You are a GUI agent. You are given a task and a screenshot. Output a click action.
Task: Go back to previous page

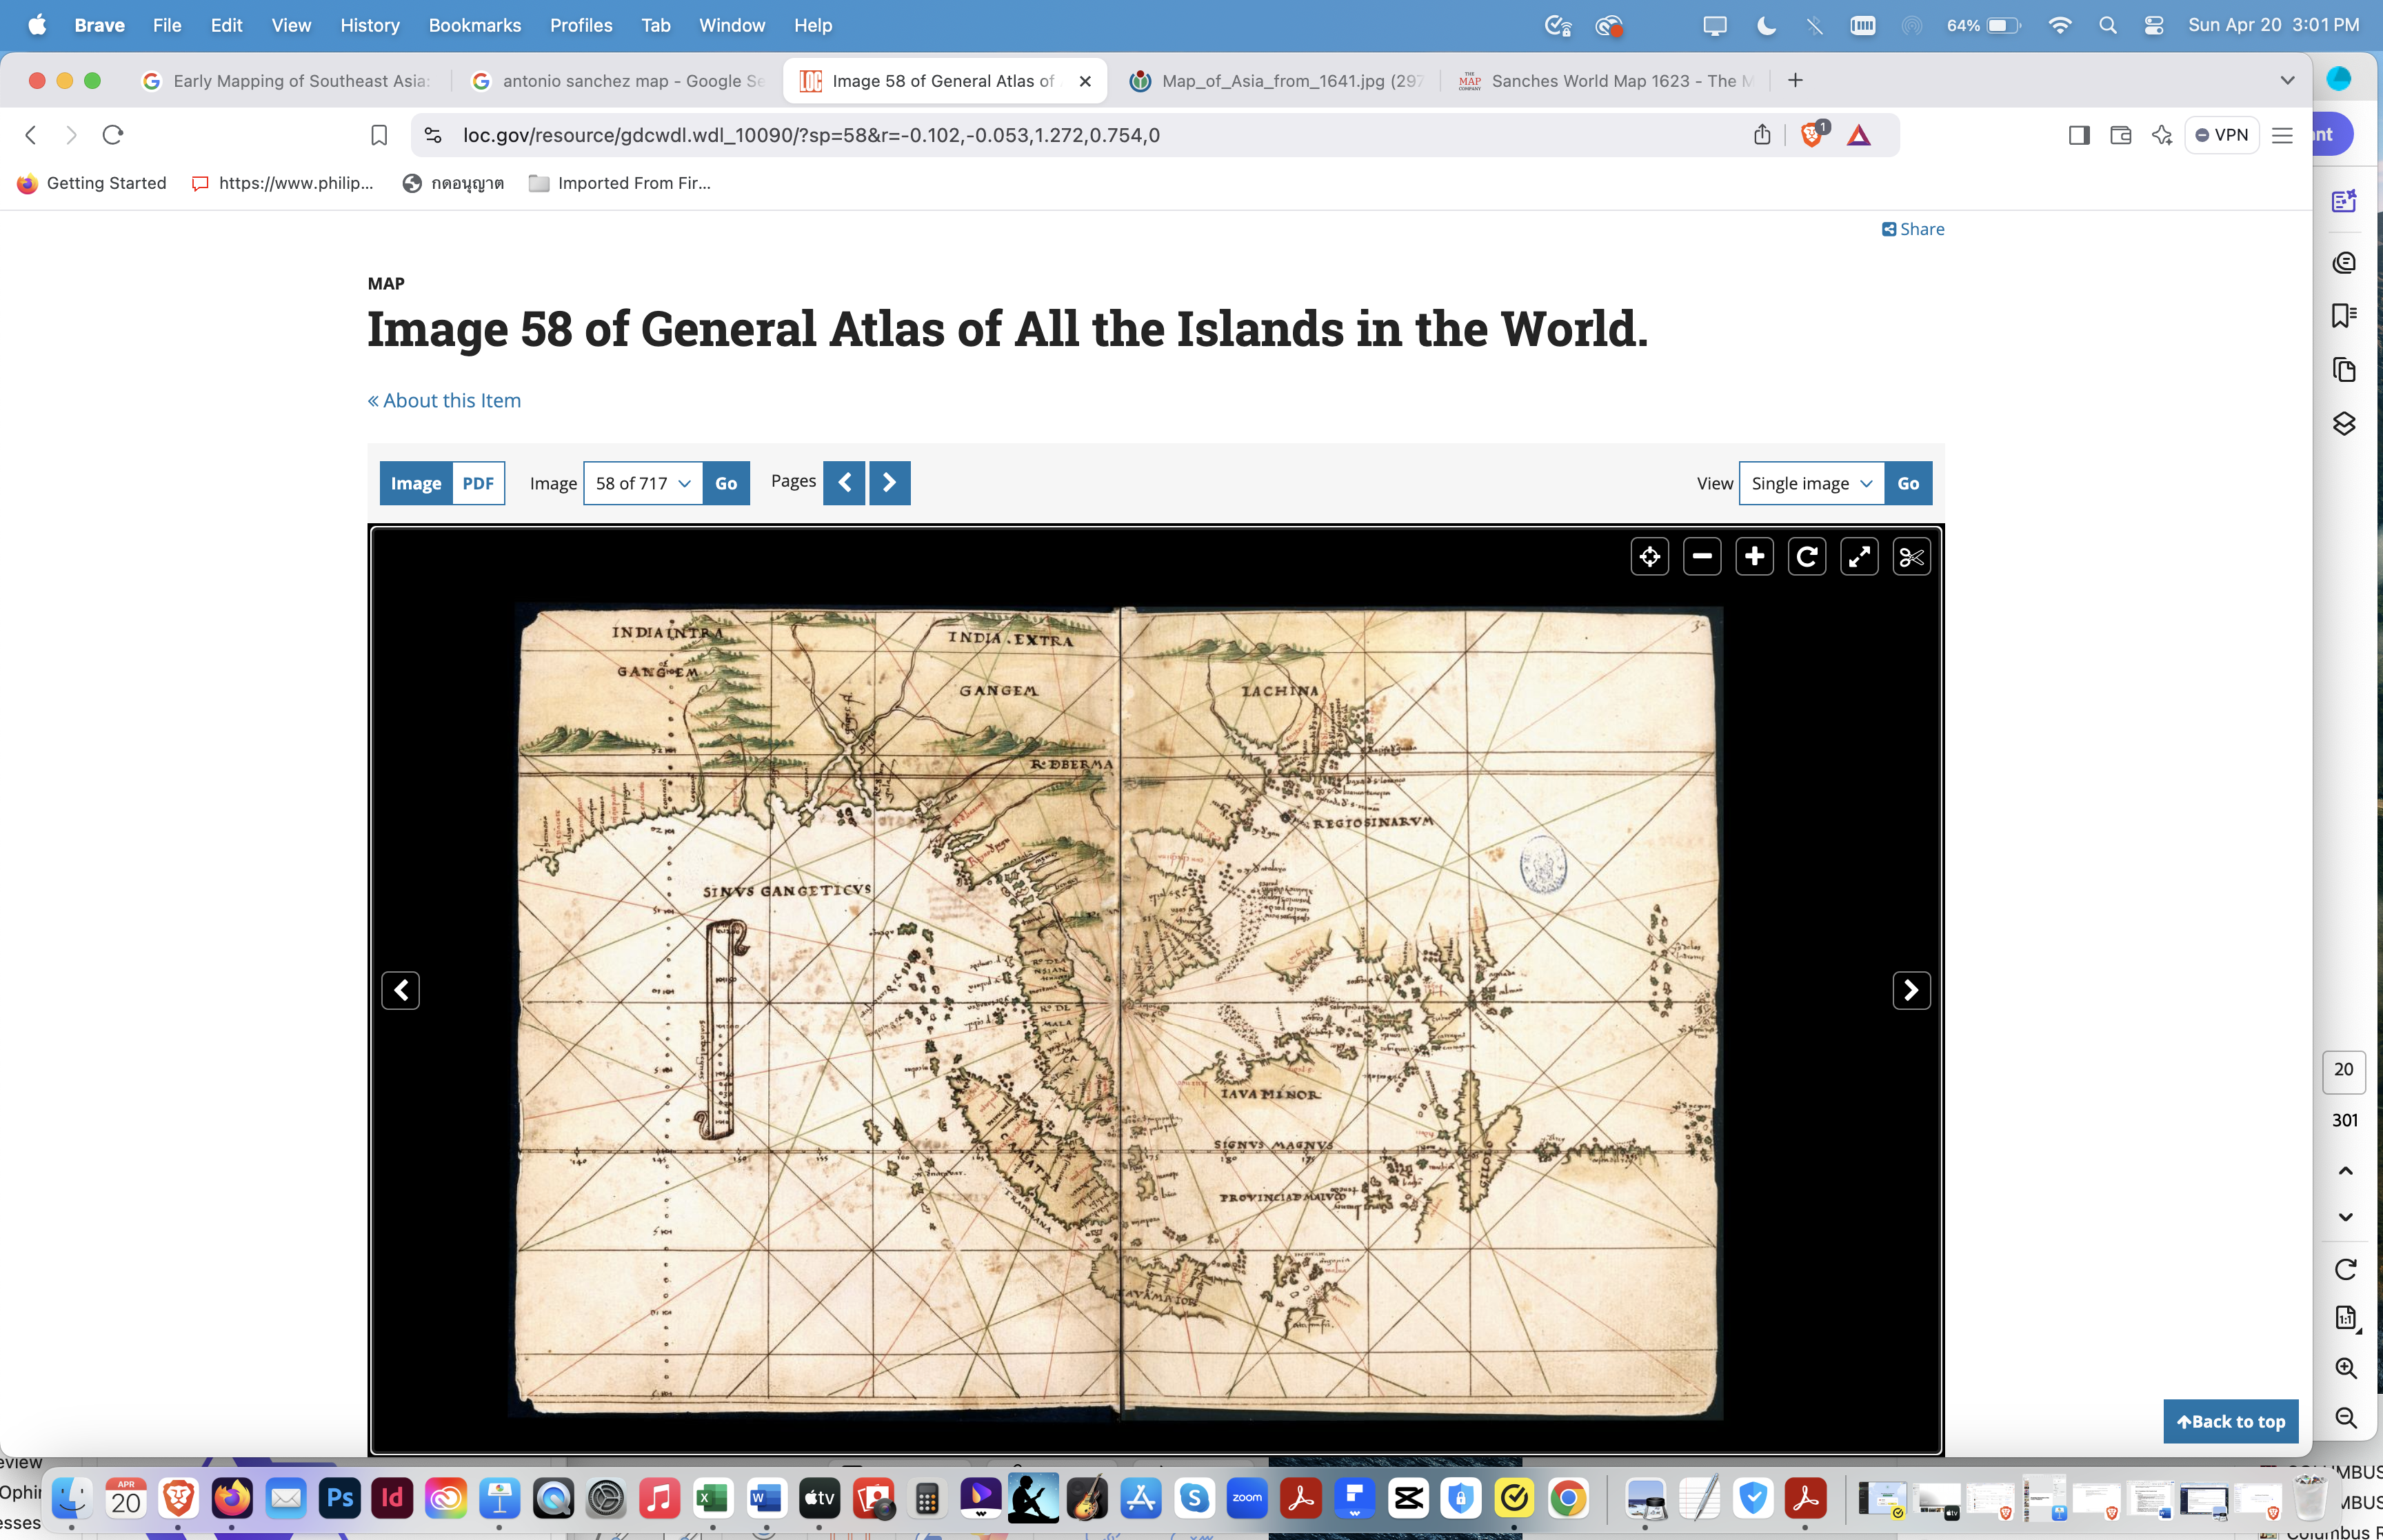[31, 135]
